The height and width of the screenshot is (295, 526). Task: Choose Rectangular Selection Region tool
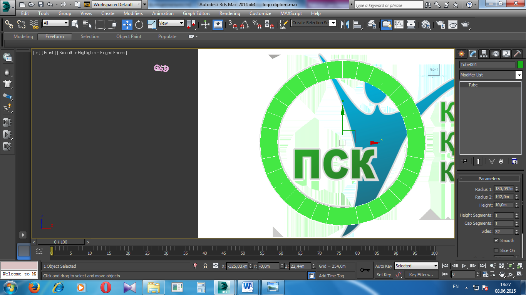point(100,24)
